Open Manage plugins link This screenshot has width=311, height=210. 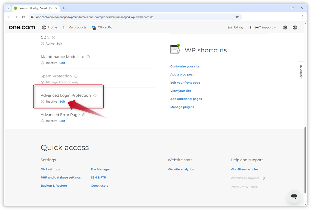(x=182, y=107)
